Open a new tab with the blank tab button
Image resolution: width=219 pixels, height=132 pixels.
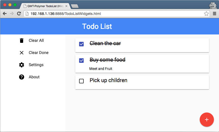pos(75,6)
